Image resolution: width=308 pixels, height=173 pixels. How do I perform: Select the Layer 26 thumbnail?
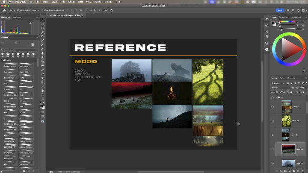coord(286,121)
